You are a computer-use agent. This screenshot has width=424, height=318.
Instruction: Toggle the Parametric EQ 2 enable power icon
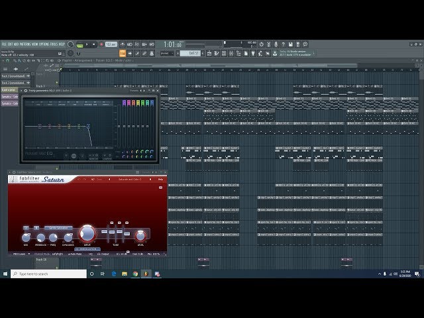tap(26, 91)
